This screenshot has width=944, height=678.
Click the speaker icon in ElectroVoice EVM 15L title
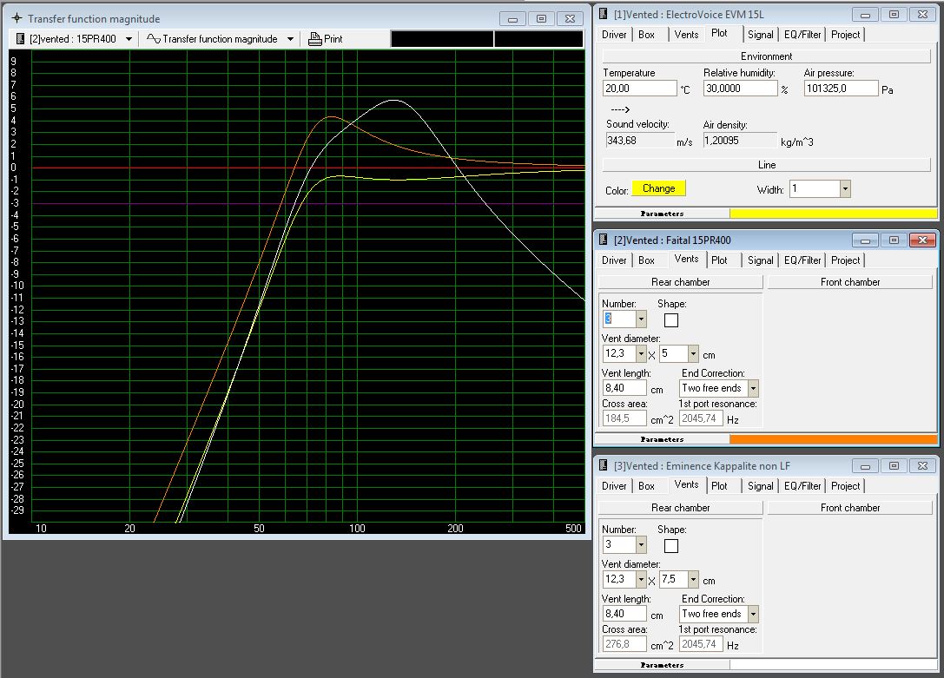[604, 14]
